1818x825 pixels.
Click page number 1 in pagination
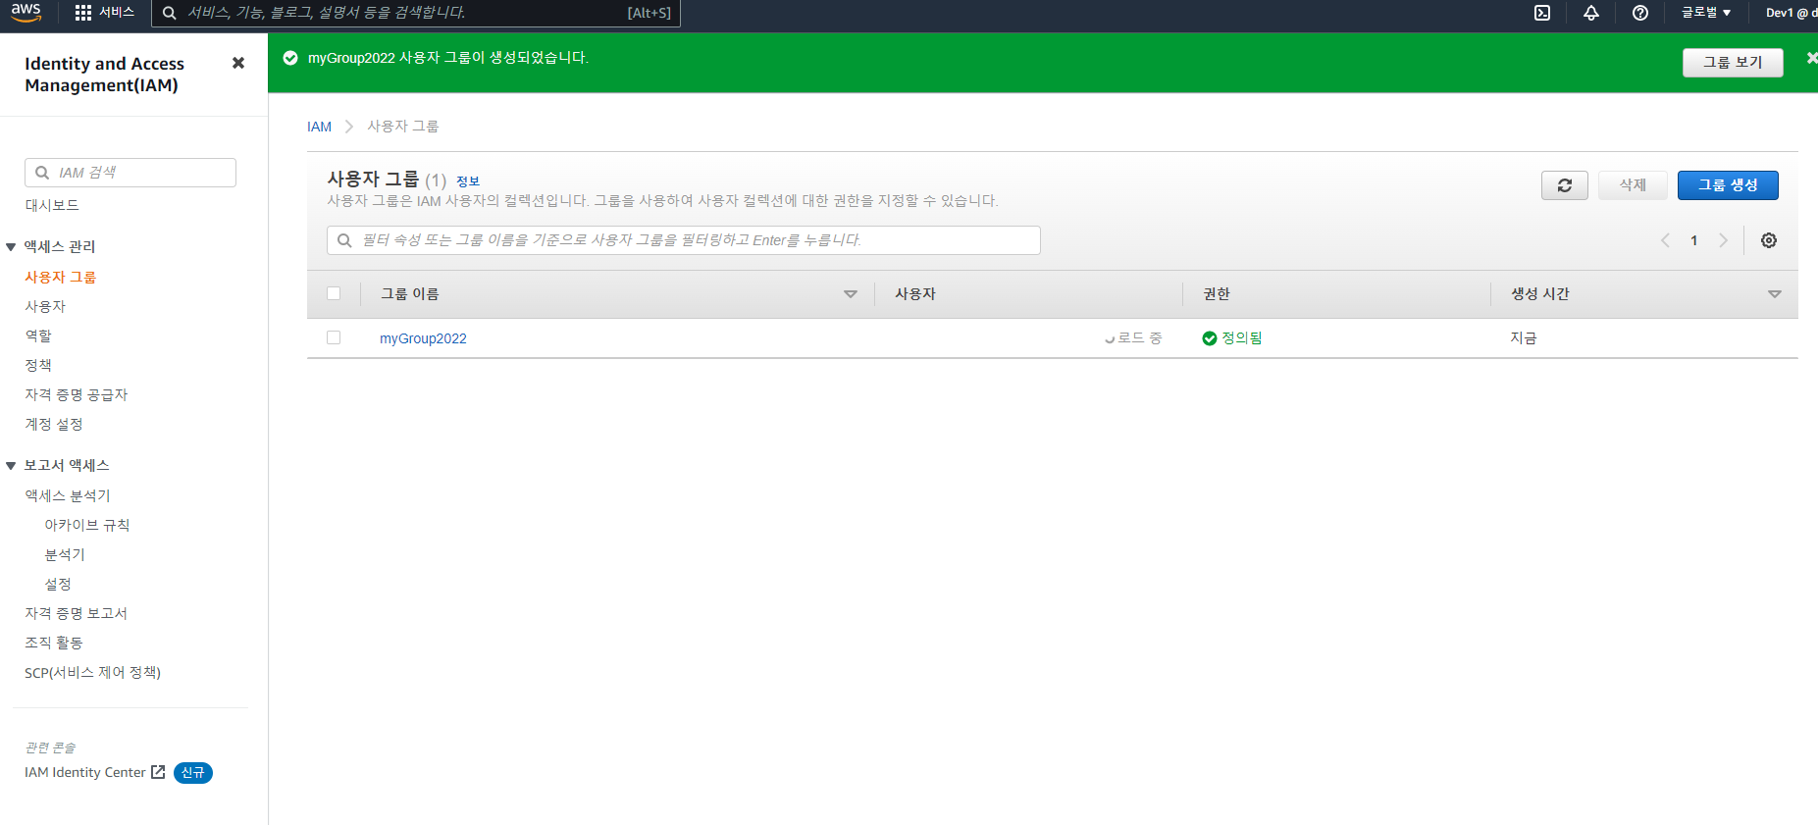(1694, 240)
